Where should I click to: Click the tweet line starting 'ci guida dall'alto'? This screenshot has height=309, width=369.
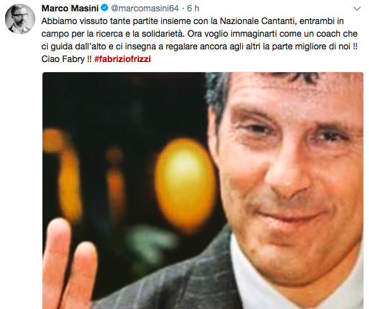(x=199, y=46)
